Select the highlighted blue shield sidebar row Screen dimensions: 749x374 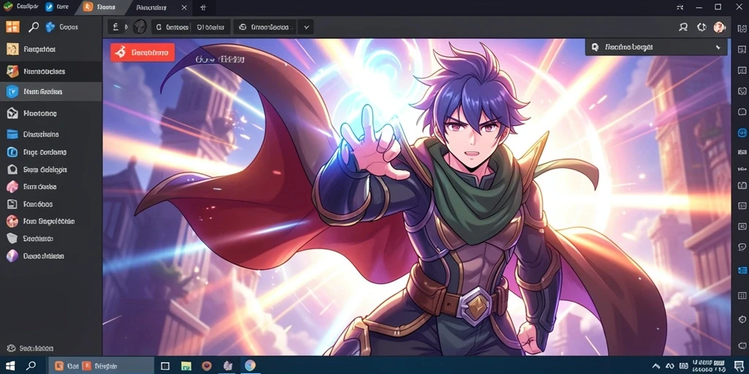(x=51, y=91)
